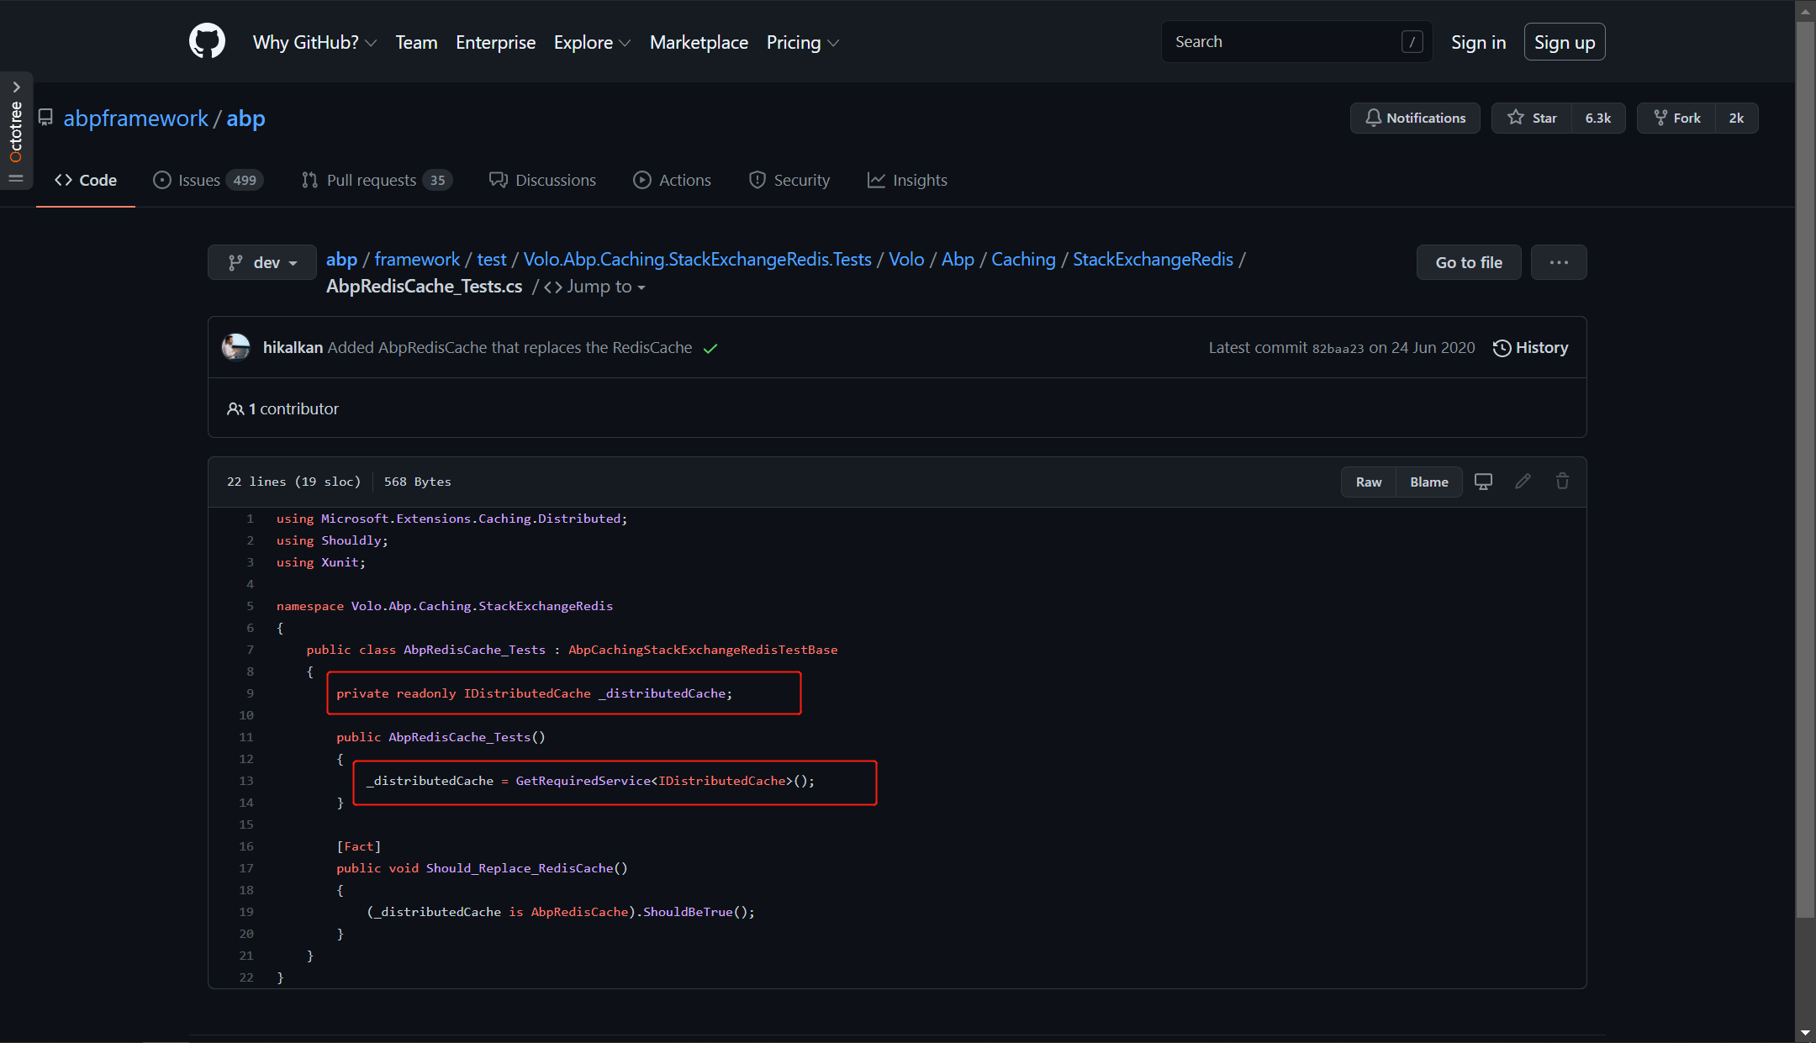Open the GitHub homepage logo
The image size is (1816, 1043).
pos(207,41)
